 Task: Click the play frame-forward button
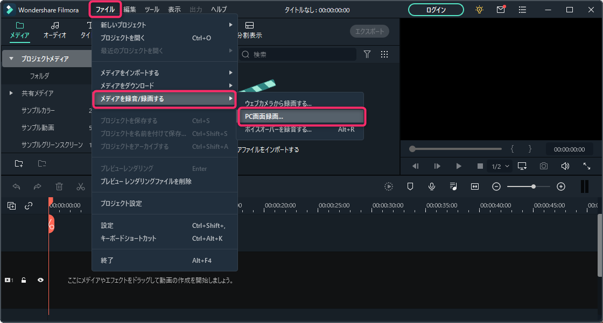(437, 166)
